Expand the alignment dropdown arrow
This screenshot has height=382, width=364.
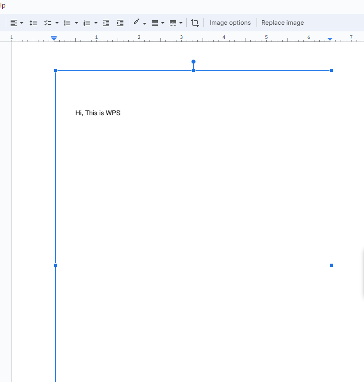click(x=21, y=23)
